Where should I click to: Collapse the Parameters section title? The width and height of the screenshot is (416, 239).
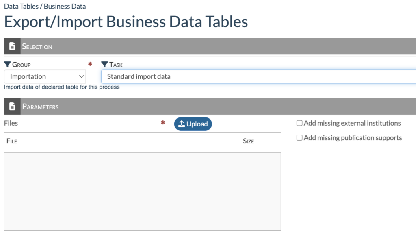40,107
